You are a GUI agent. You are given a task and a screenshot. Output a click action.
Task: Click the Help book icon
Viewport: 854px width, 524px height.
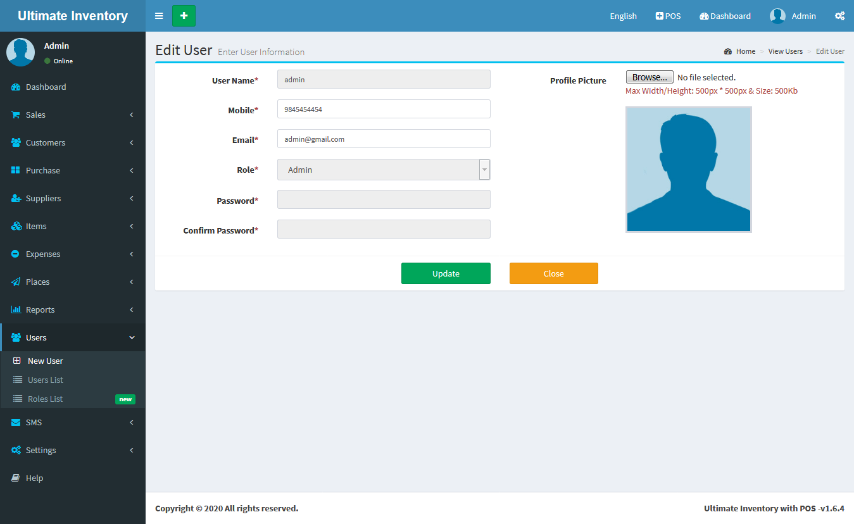[x=16, y=478]
